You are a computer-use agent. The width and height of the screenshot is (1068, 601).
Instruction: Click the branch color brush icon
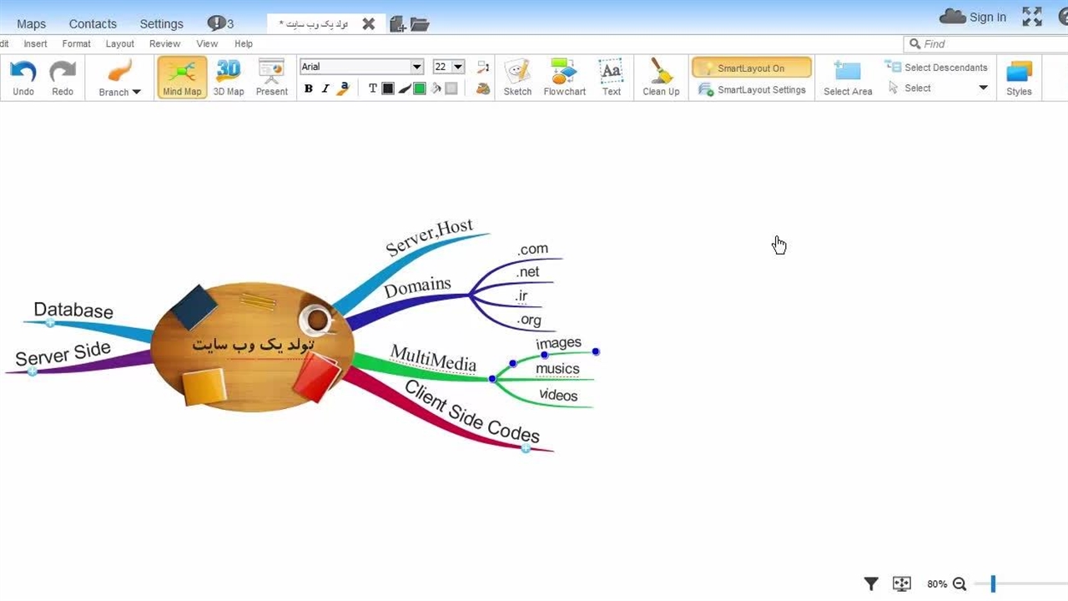coord(405,88)
